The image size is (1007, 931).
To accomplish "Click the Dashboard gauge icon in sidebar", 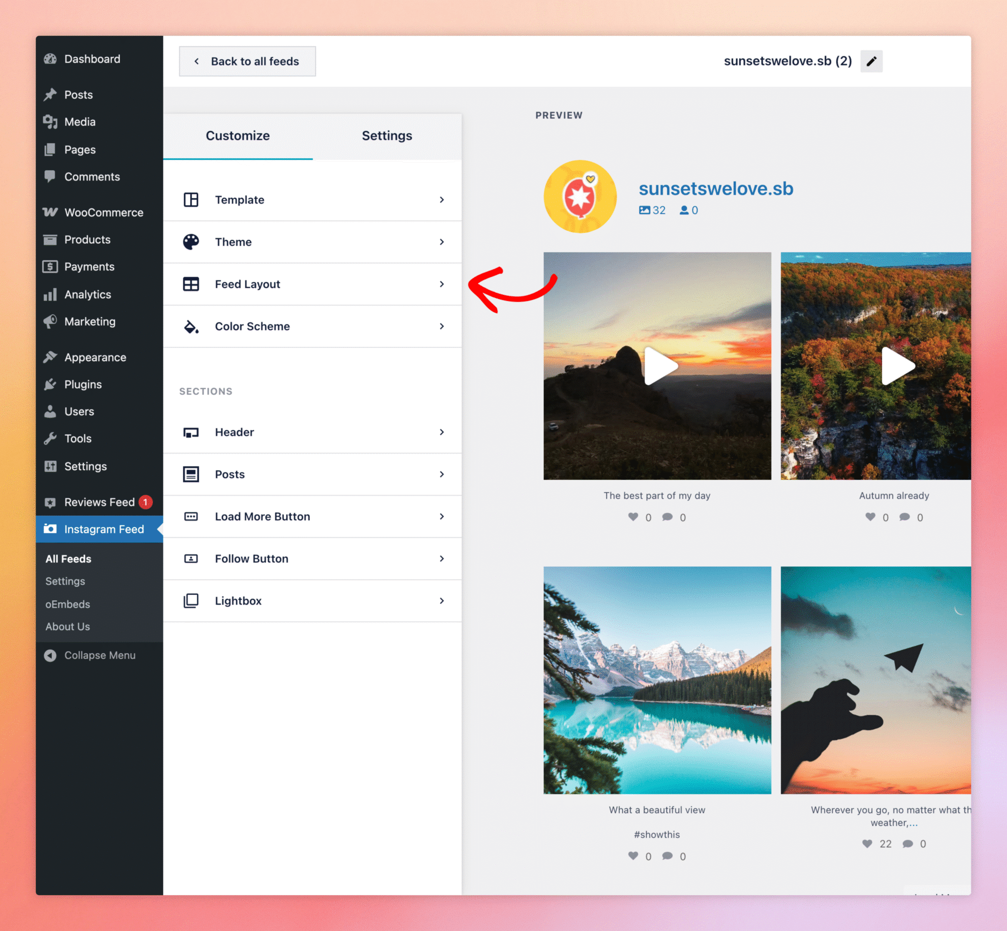I will pos(50,59).
